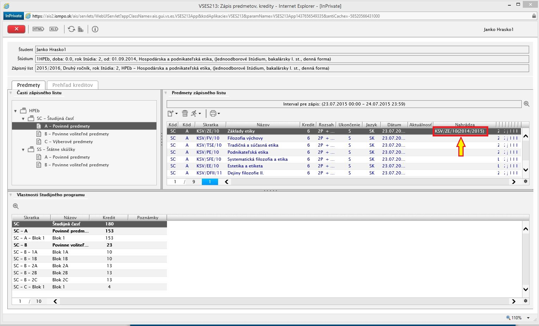Click the add subject icon
Screen dimensions: 539x326
[x=171, y=113]
